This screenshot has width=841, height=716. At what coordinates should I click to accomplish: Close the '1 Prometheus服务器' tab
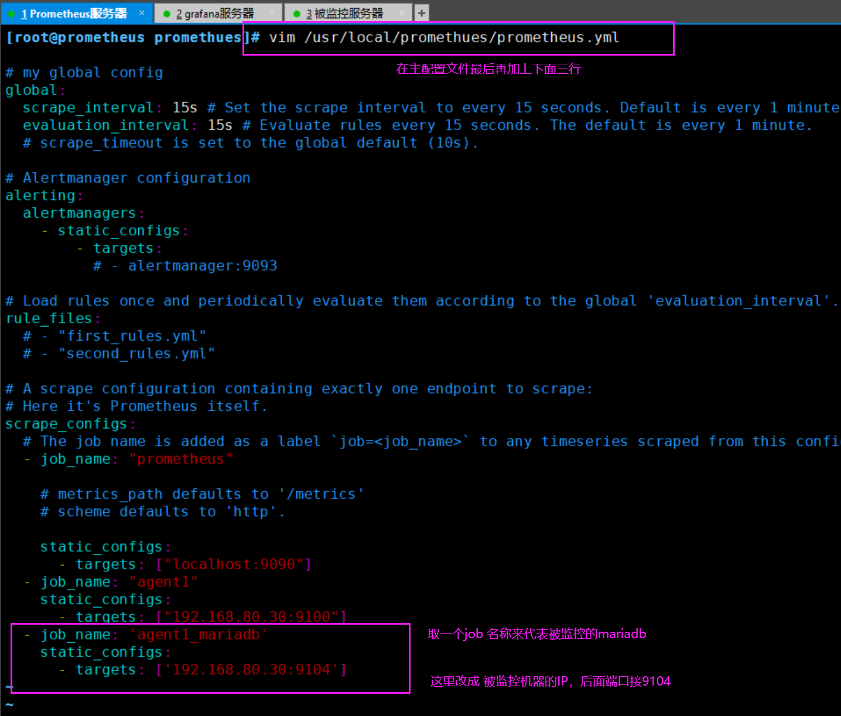pos(142,13)
